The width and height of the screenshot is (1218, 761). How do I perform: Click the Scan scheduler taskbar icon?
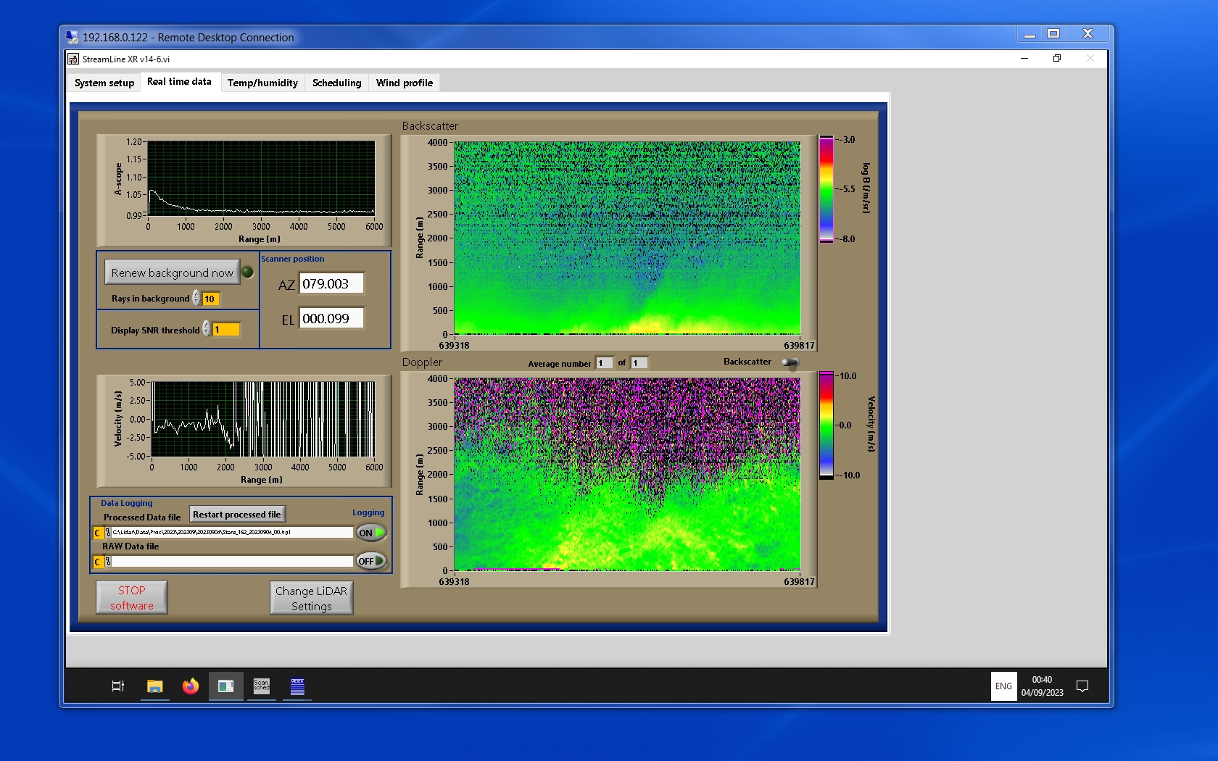point(261,686)
